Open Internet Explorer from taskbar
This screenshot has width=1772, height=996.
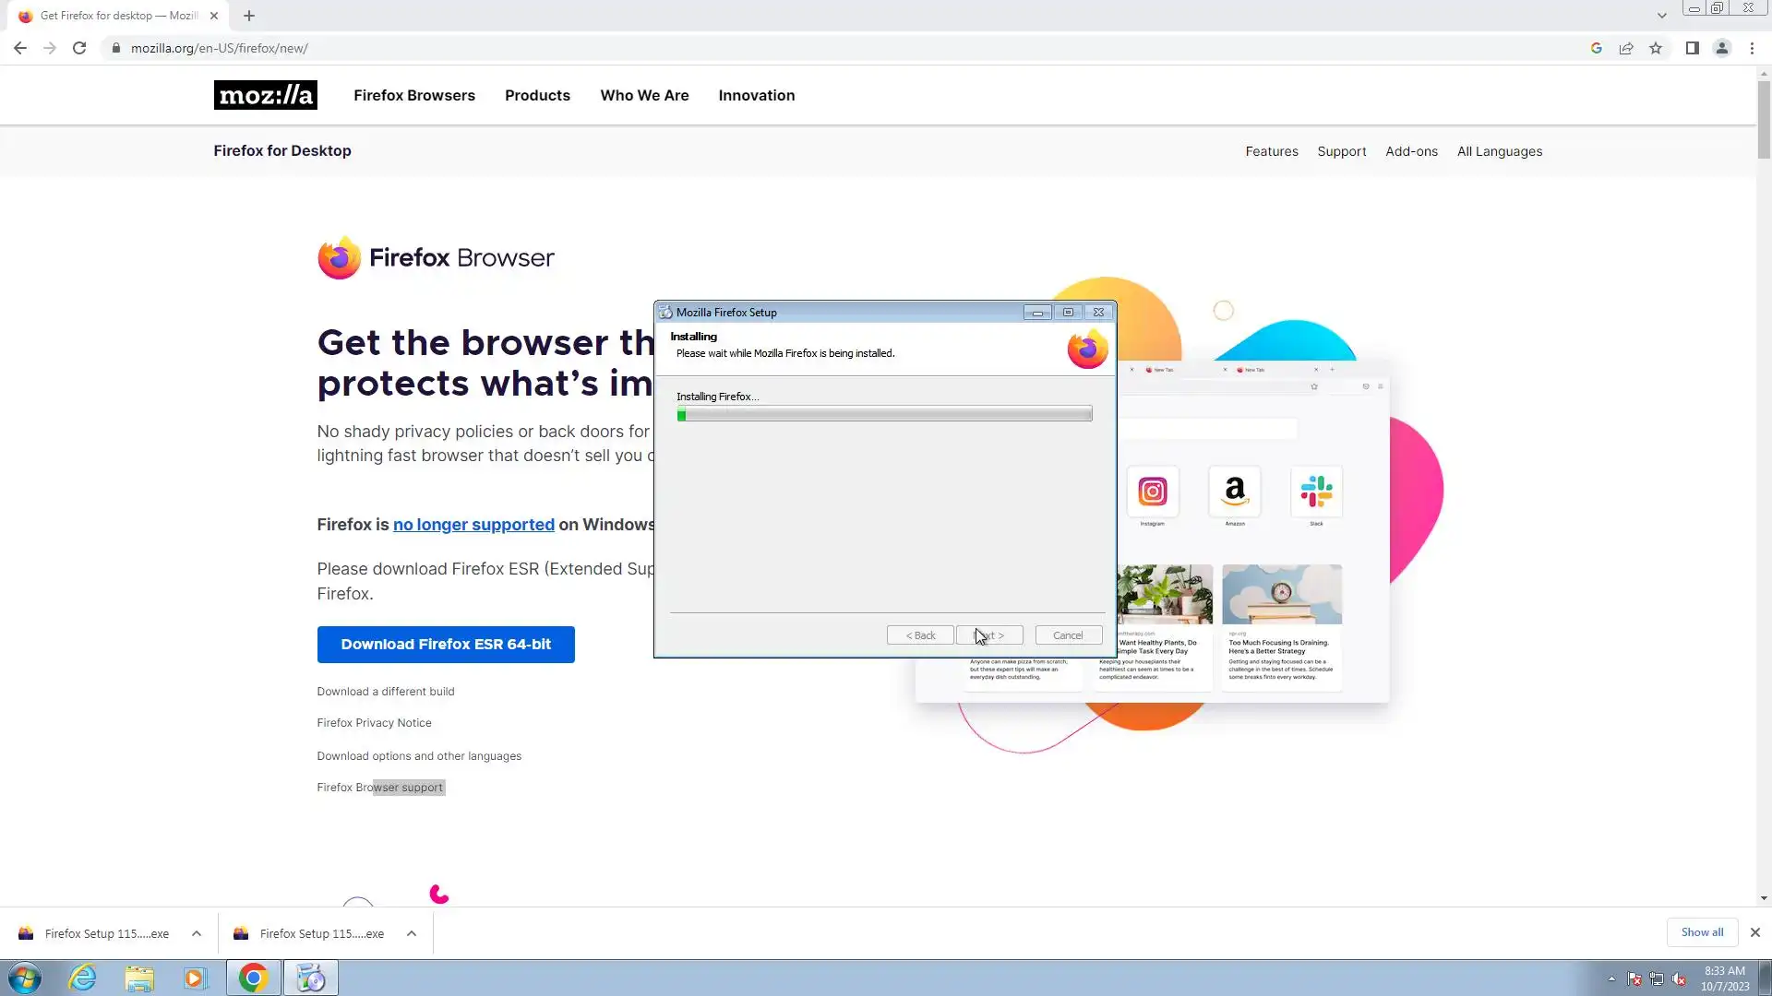(x=83, y=978)
